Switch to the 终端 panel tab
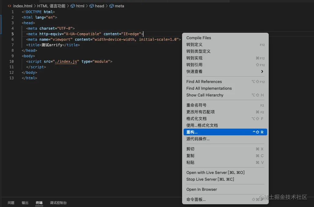Image resolution: width=314 pixels, height=207 pixels. pyautogui.click(x=39, y=203)
